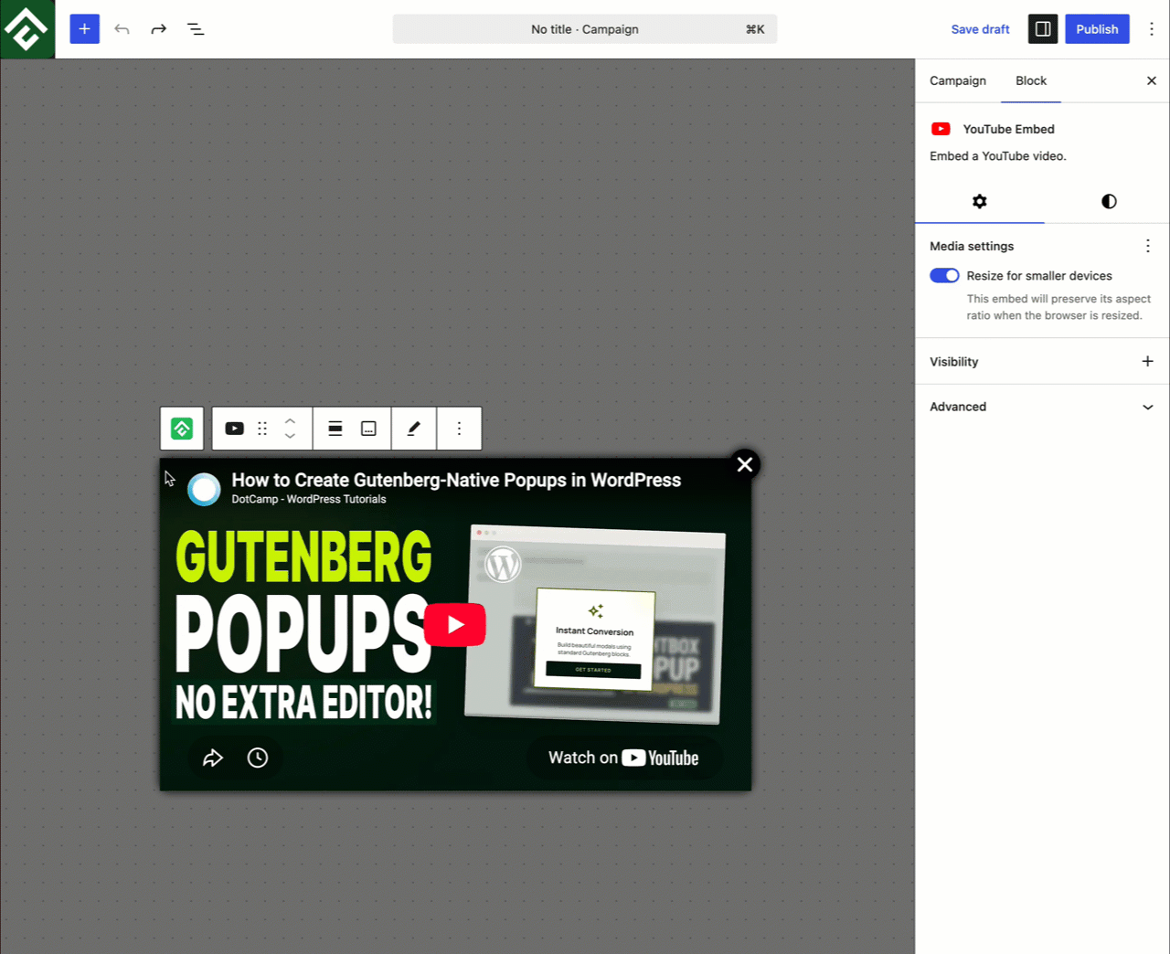Click the YouTube block type icon in toolbar

pyautogui.click(x=235, y=429)
